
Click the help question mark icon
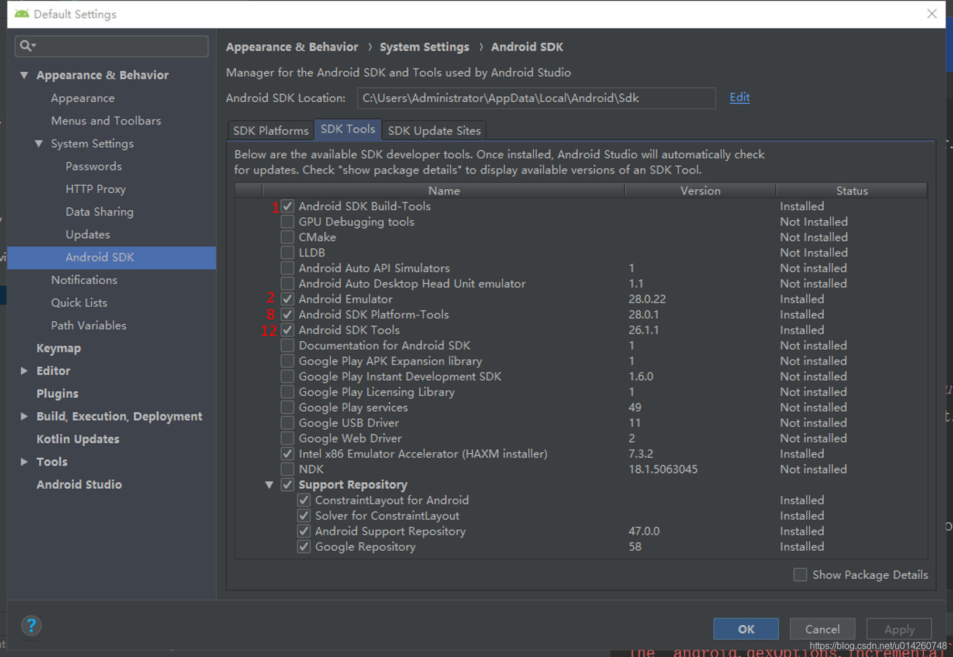coord(32,625)
